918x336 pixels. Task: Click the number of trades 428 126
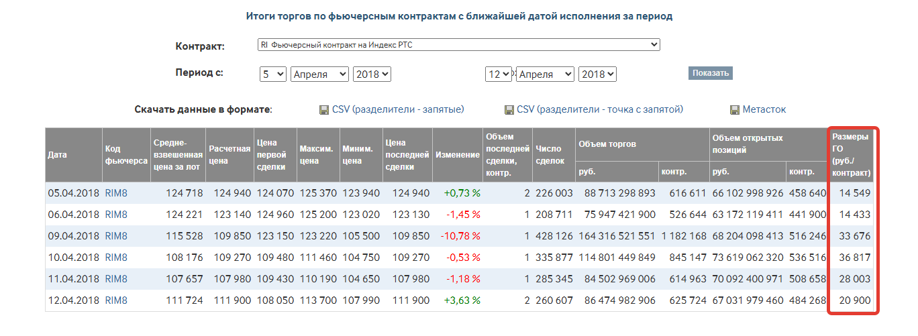[554, 236]
